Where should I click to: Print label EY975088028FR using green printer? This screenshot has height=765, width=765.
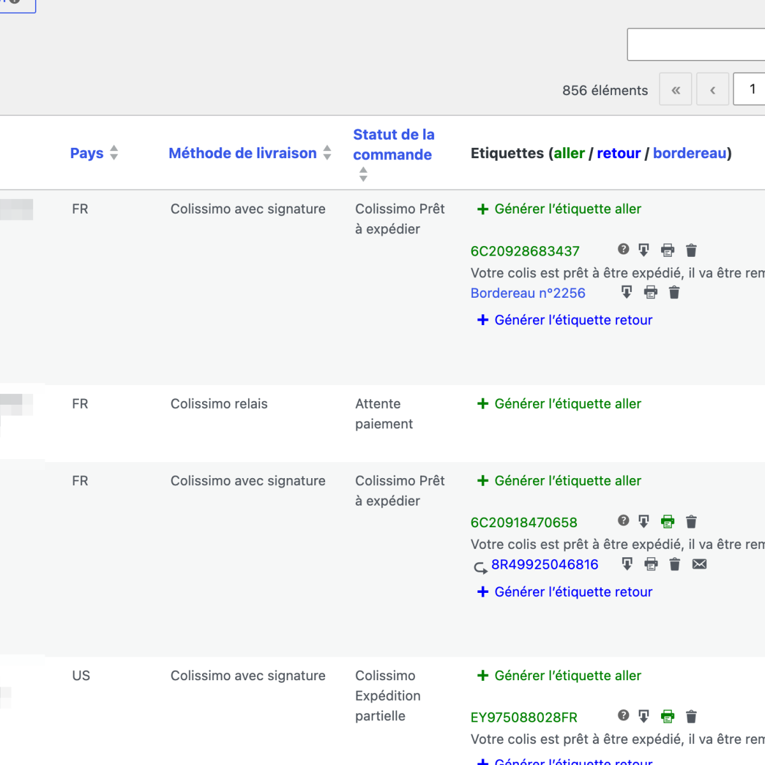667,717
